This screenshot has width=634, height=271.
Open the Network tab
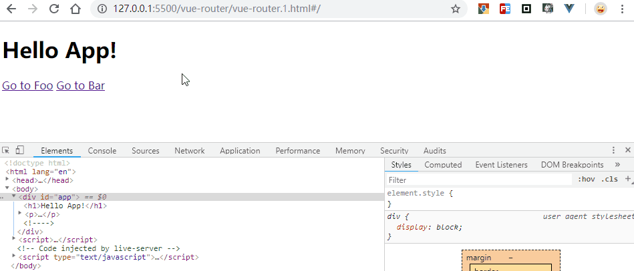tap(190, 151)
